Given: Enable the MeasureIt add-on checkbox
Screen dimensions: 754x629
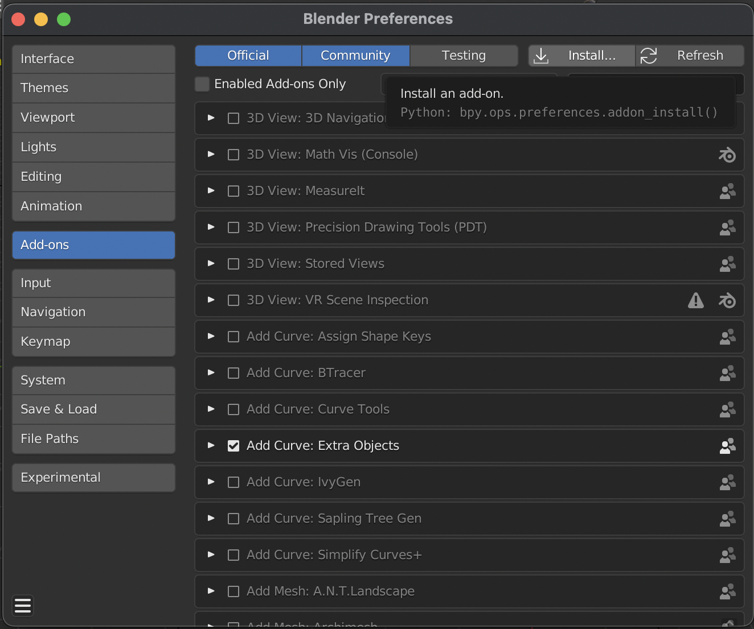Looking at the screenshot, I should click(x=233, y=191).
